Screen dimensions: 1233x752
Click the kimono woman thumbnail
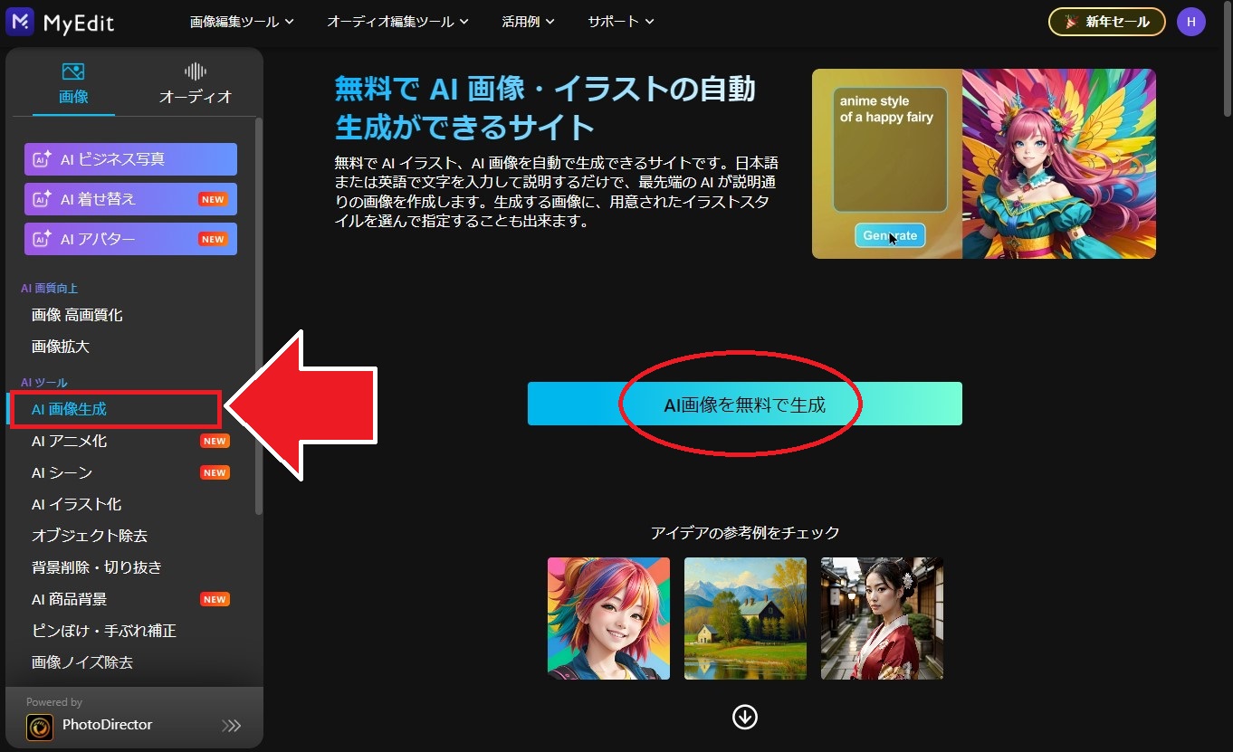click(883, 619)
